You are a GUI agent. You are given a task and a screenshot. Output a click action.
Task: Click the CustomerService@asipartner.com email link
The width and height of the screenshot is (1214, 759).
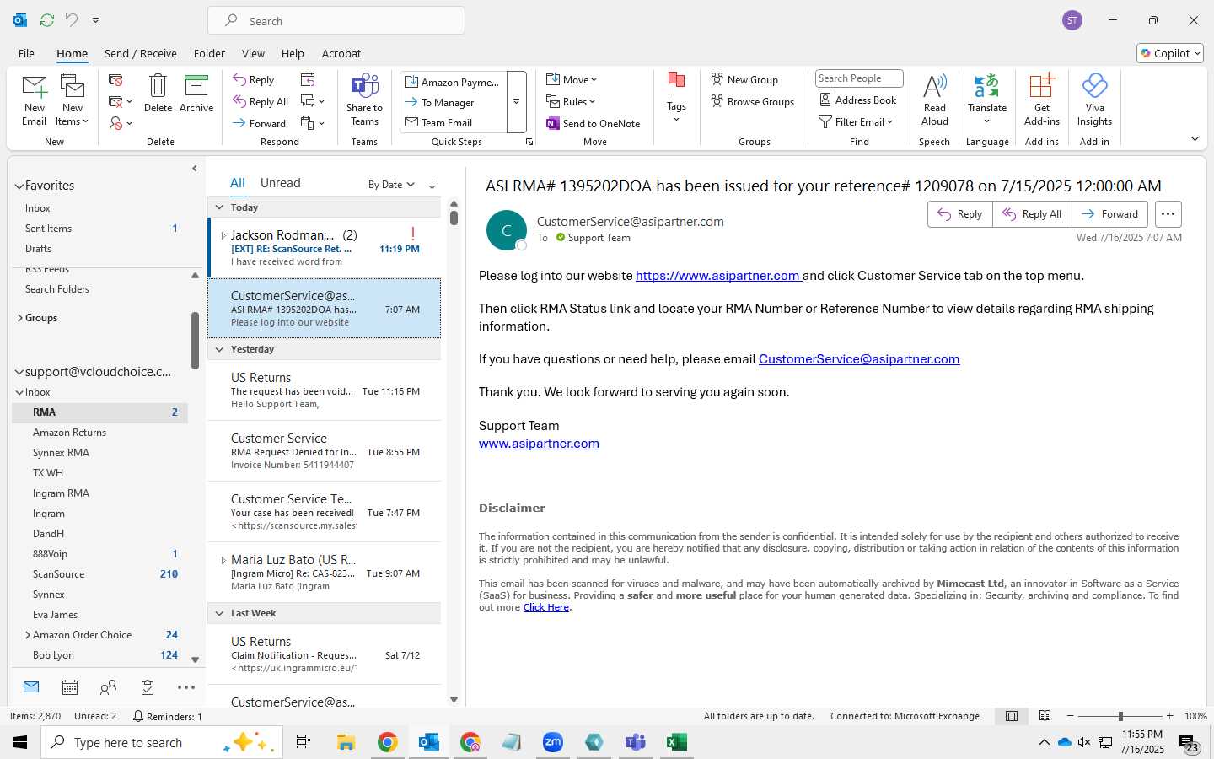859,359
